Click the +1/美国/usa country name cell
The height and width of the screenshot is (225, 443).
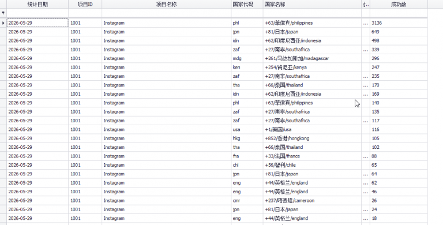(x=312, y=129)
